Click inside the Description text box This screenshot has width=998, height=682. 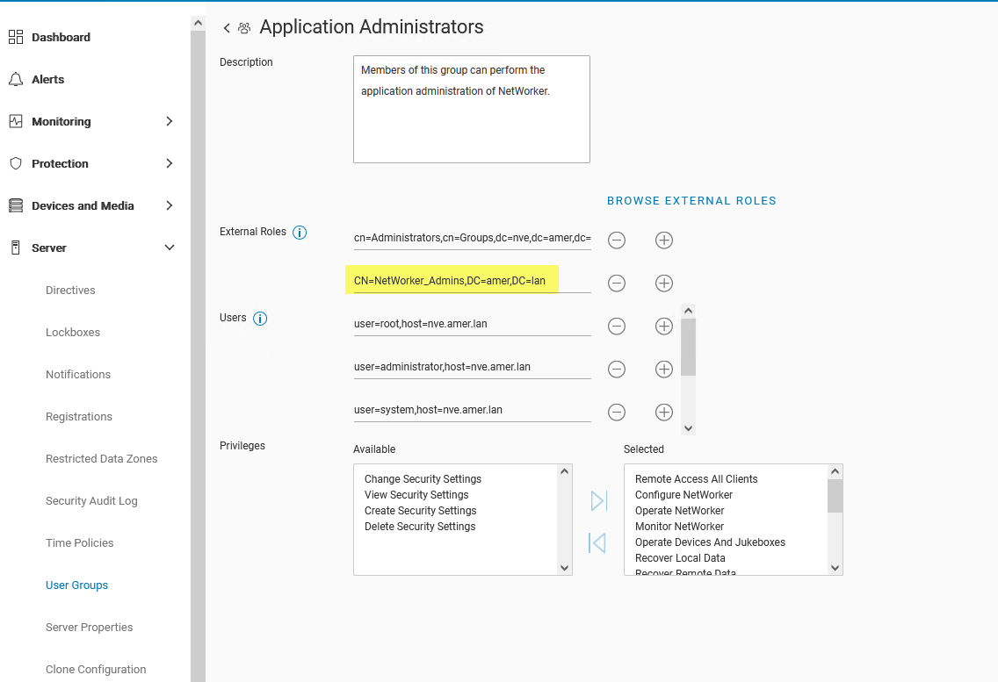[471, 109]
